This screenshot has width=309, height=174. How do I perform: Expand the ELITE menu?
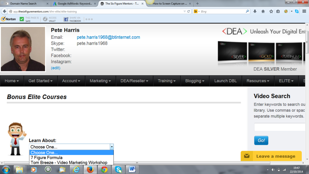[286, 81]
